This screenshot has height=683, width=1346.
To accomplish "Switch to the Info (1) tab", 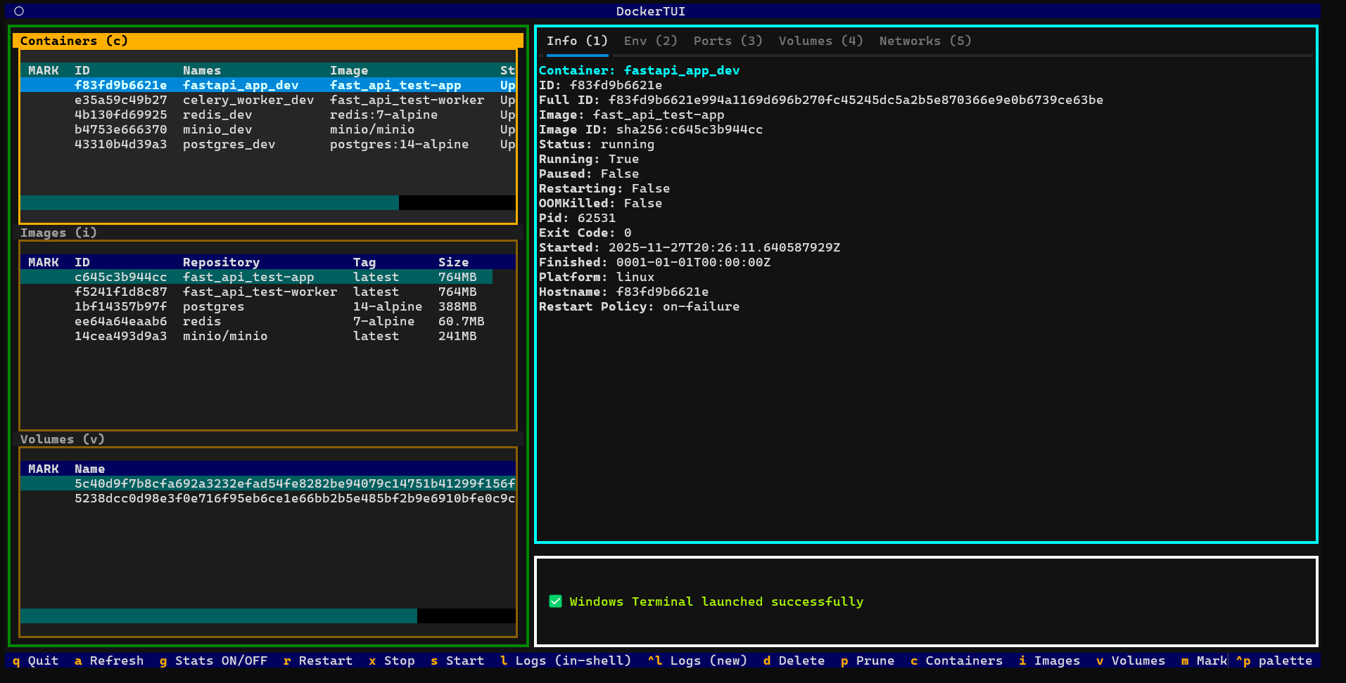I will 577,41.
